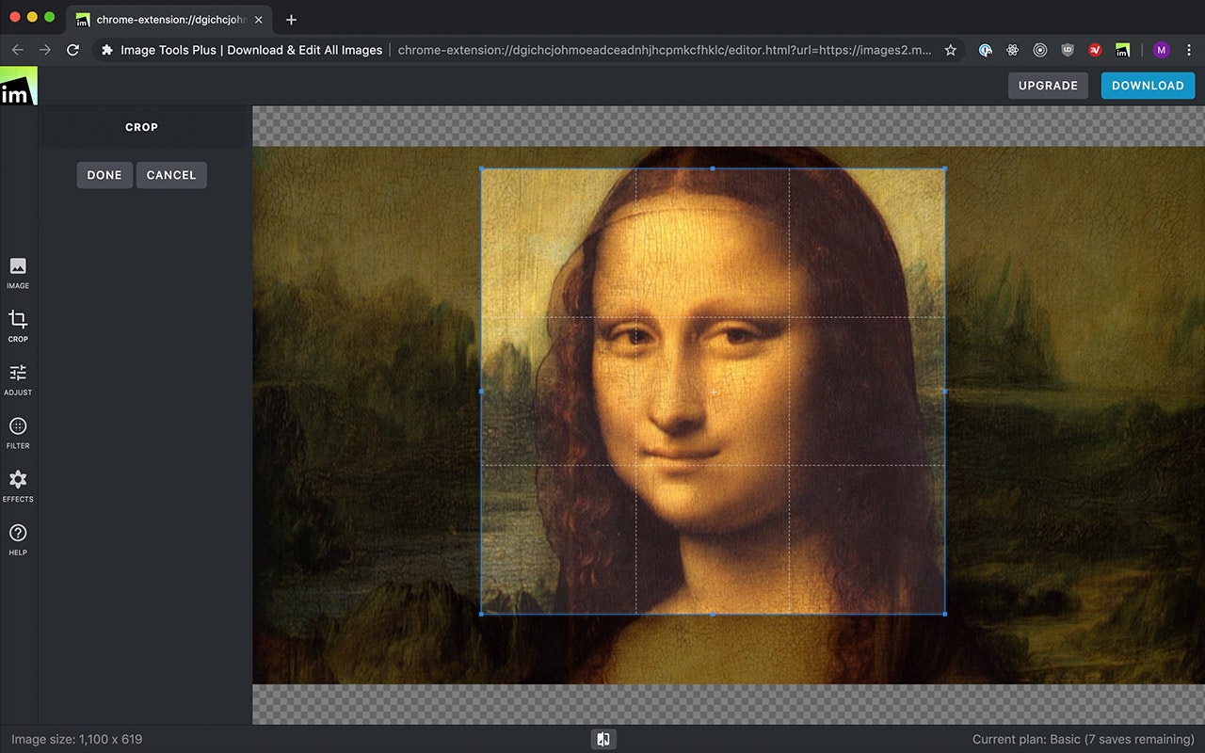Open the Adjust sliders panel
Screen dimensions: 1205x753
[x=18, y=379]
